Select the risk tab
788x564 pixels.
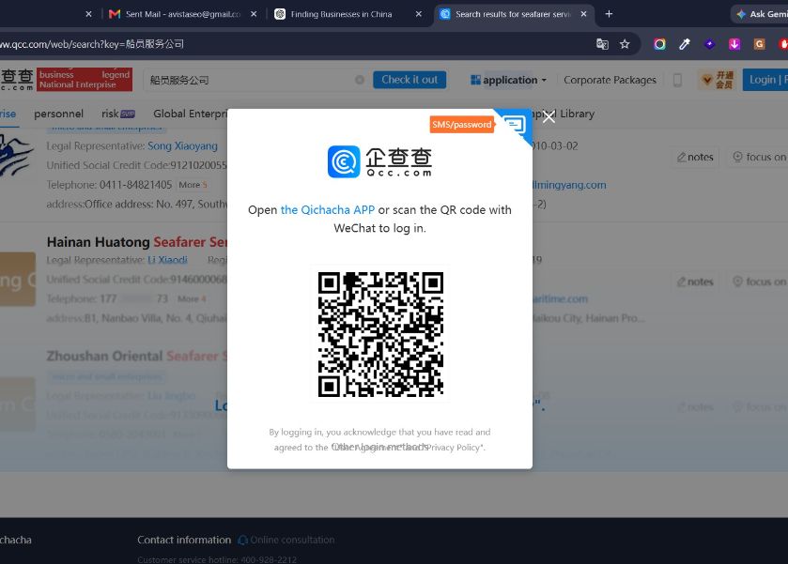click(x=118, y=114)
